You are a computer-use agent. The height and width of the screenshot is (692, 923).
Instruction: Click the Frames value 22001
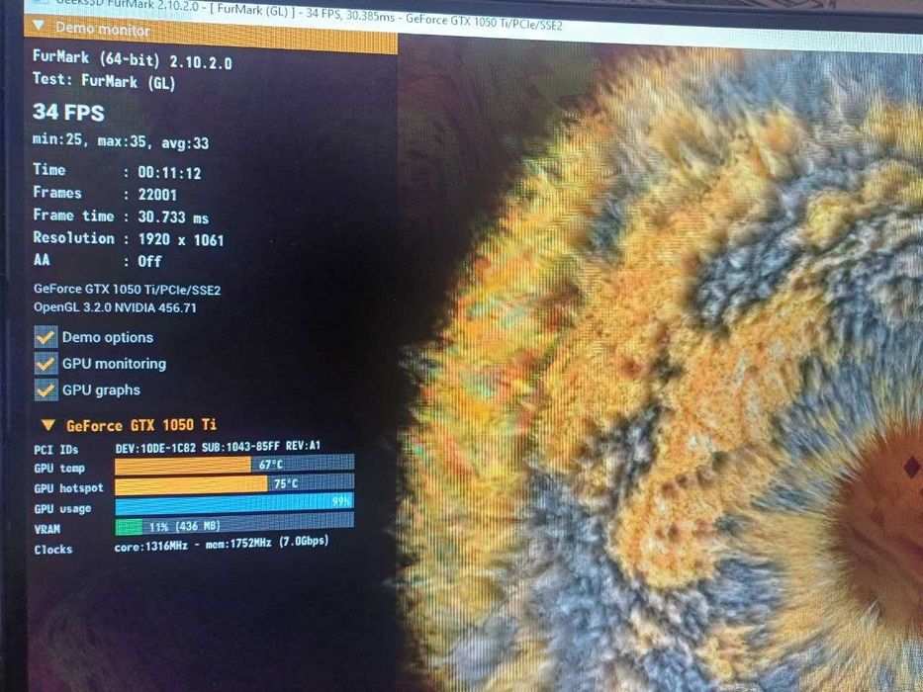click(157, 194)
